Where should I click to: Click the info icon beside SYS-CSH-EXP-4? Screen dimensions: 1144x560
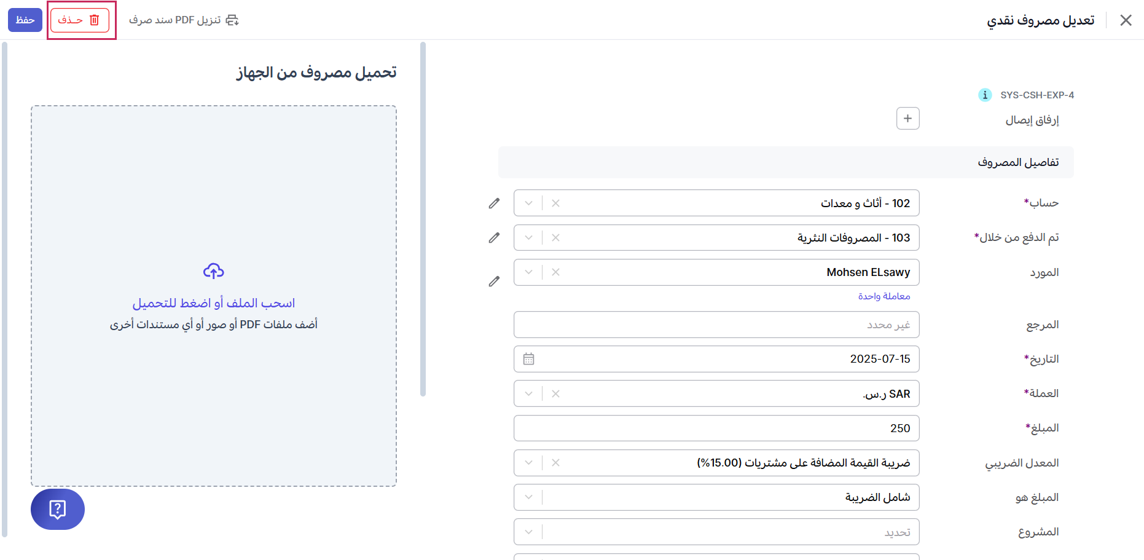pyautogui.click(x=984, y=95)
